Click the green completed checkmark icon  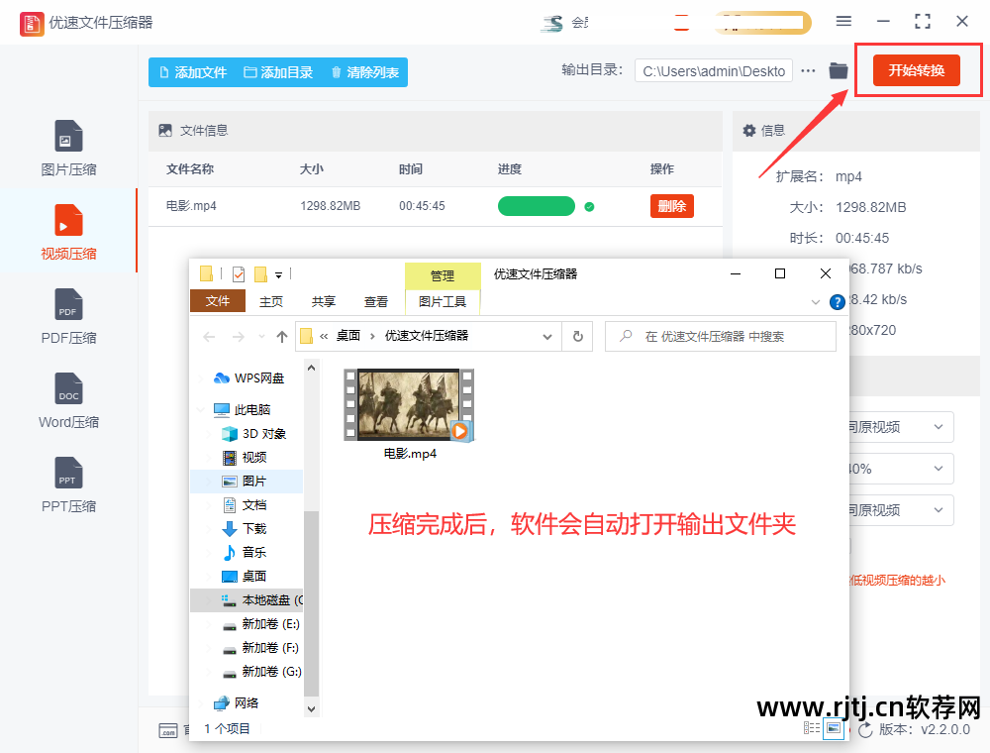tap(589, 206)
